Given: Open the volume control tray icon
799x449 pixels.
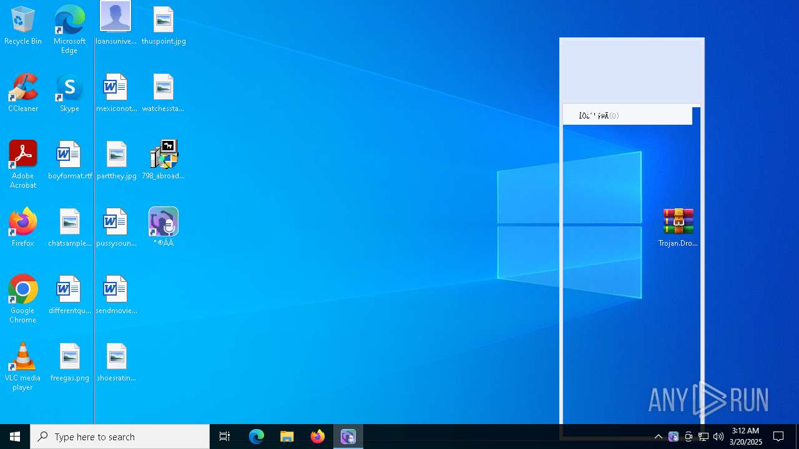Looking at the screenshot, I should (x=718, y=437).
